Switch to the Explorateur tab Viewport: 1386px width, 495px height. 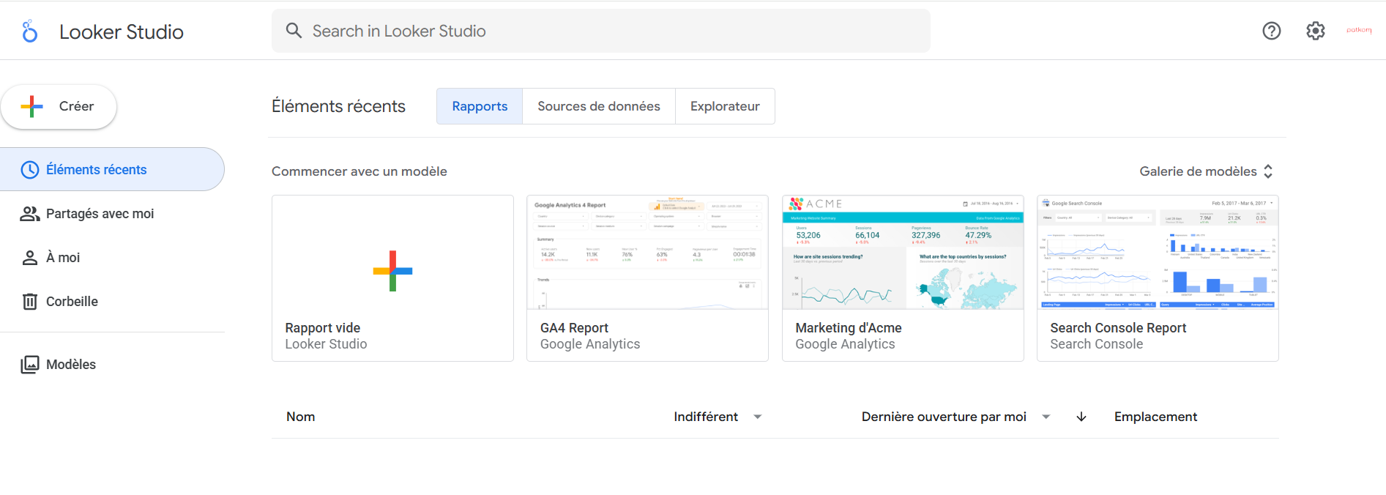(x=725, y=106)
